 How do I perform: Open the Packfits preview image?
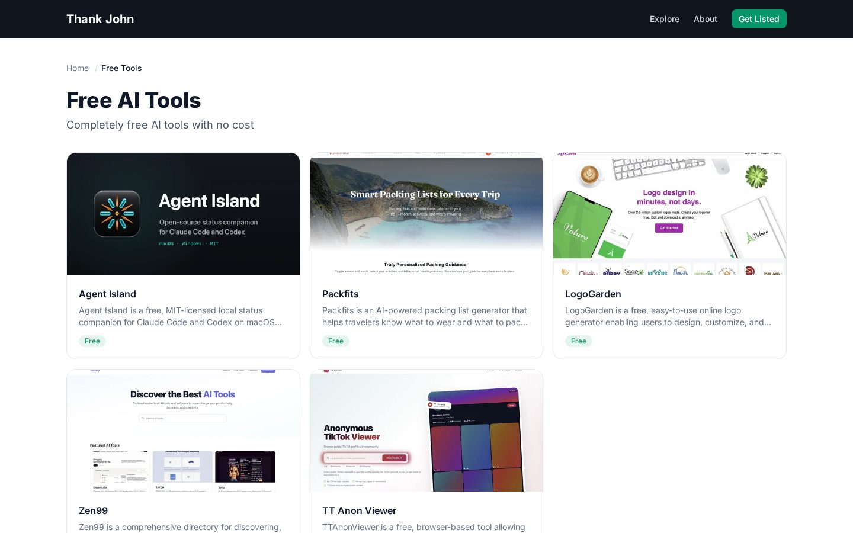point(426,214)
